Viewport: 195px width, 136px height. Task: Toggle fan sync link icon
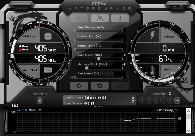101,74
